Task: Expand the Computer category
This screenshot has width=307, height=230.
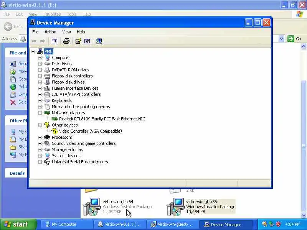Action: point(40,58)
